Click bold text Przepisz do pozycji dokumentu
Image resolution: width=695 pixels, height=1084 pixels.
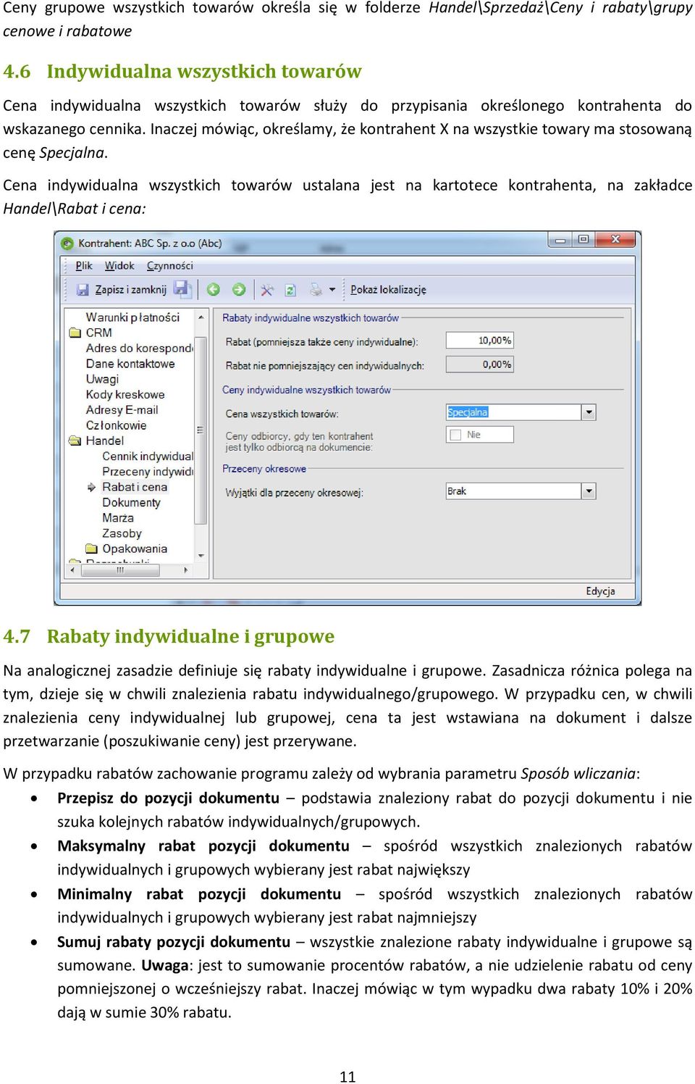(x=168, y=798)
